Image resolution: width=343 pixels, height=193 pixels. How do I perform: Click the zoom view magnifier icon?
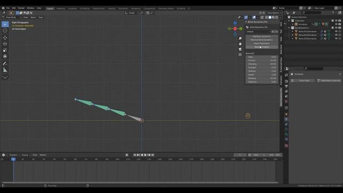point(240,38)
